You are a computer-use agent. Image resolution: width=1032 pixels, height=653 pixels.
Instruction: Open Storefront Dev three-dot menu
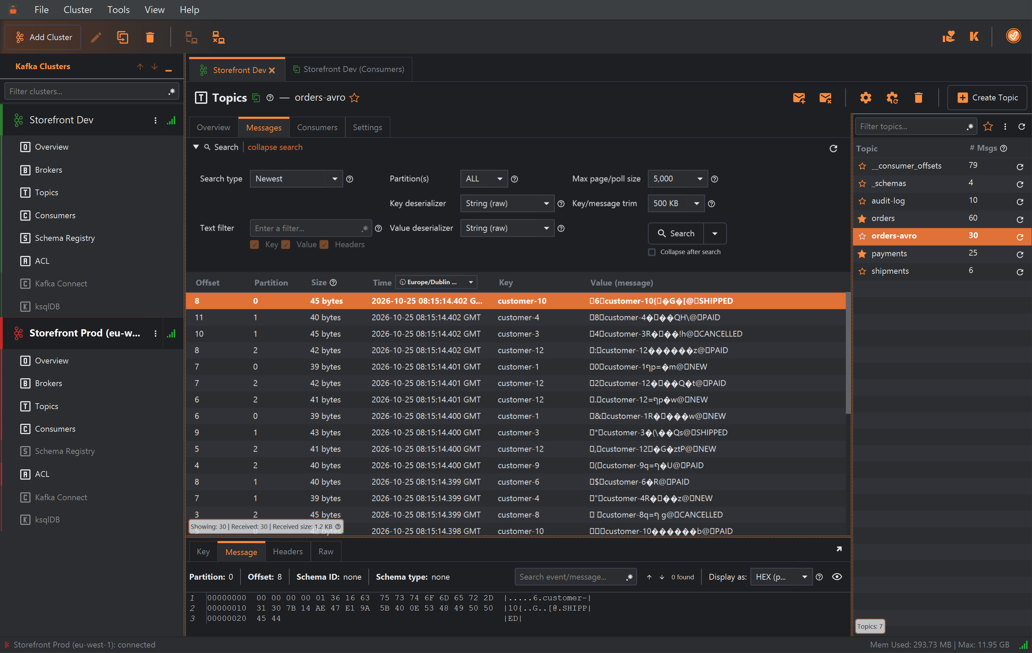pos(155,120)
